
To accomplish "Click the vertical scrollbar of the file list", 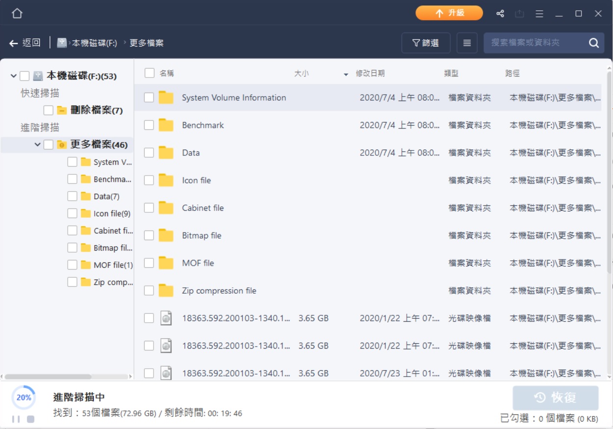I will 609,172.
